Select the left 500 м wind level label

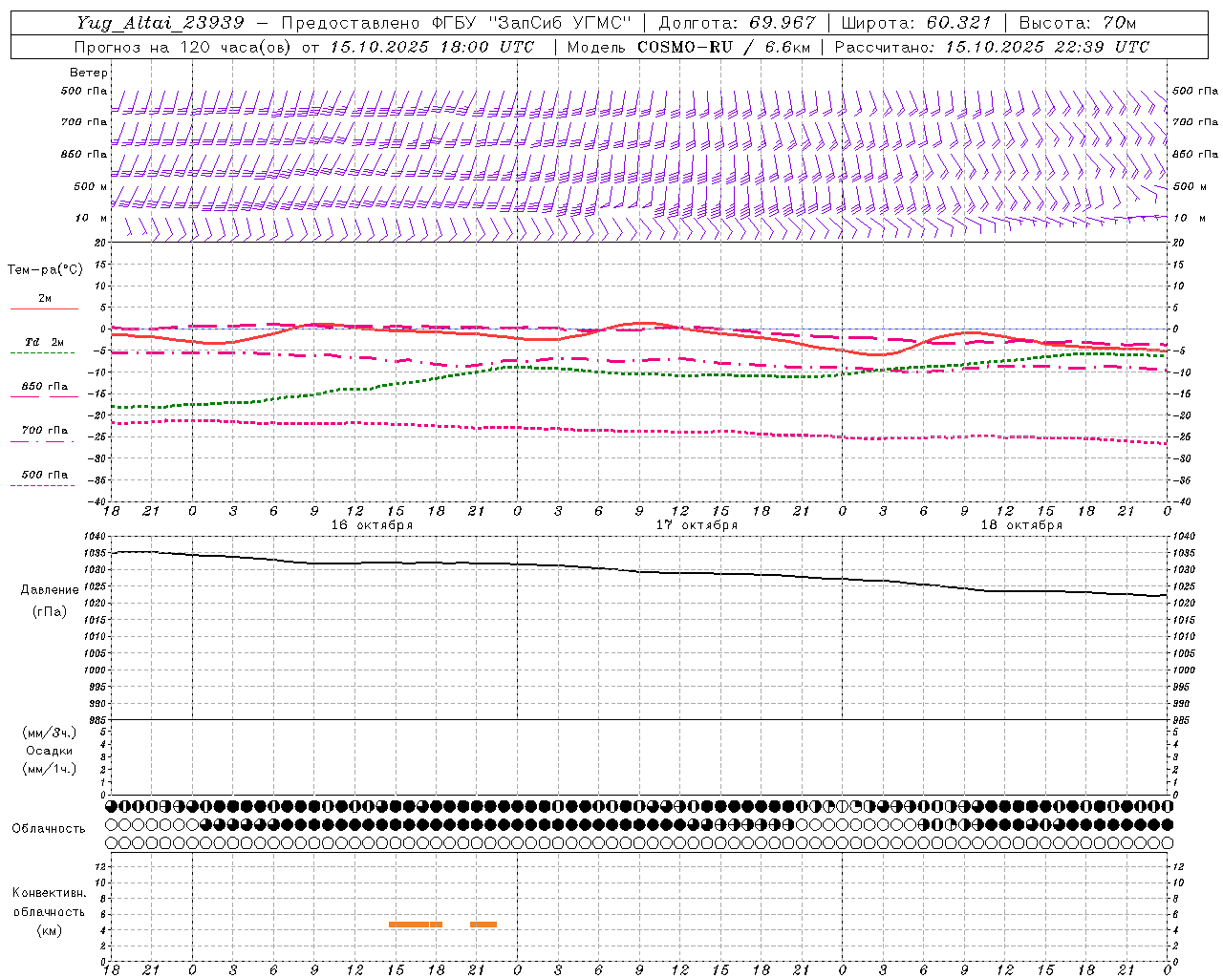click(91, 186)
